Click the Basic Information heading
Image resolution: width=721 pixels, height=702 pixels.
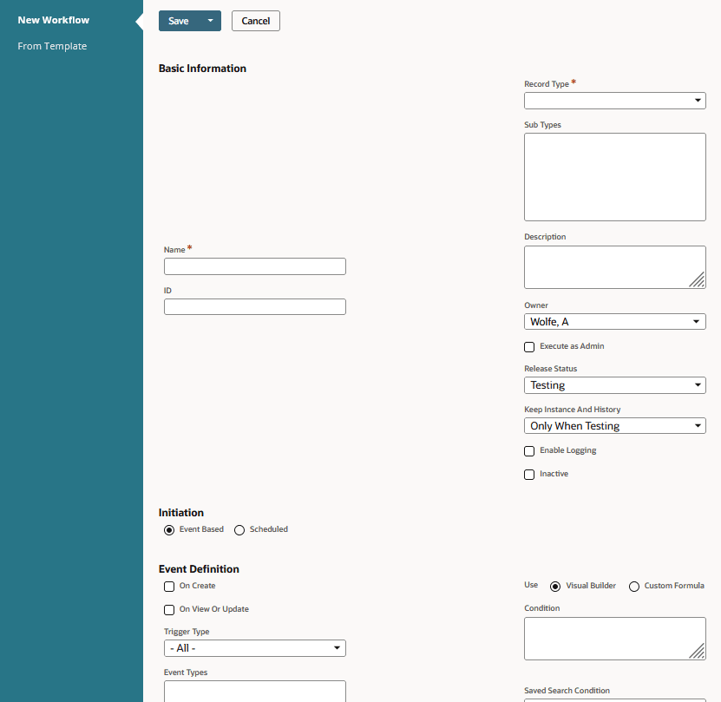[202, 69]
